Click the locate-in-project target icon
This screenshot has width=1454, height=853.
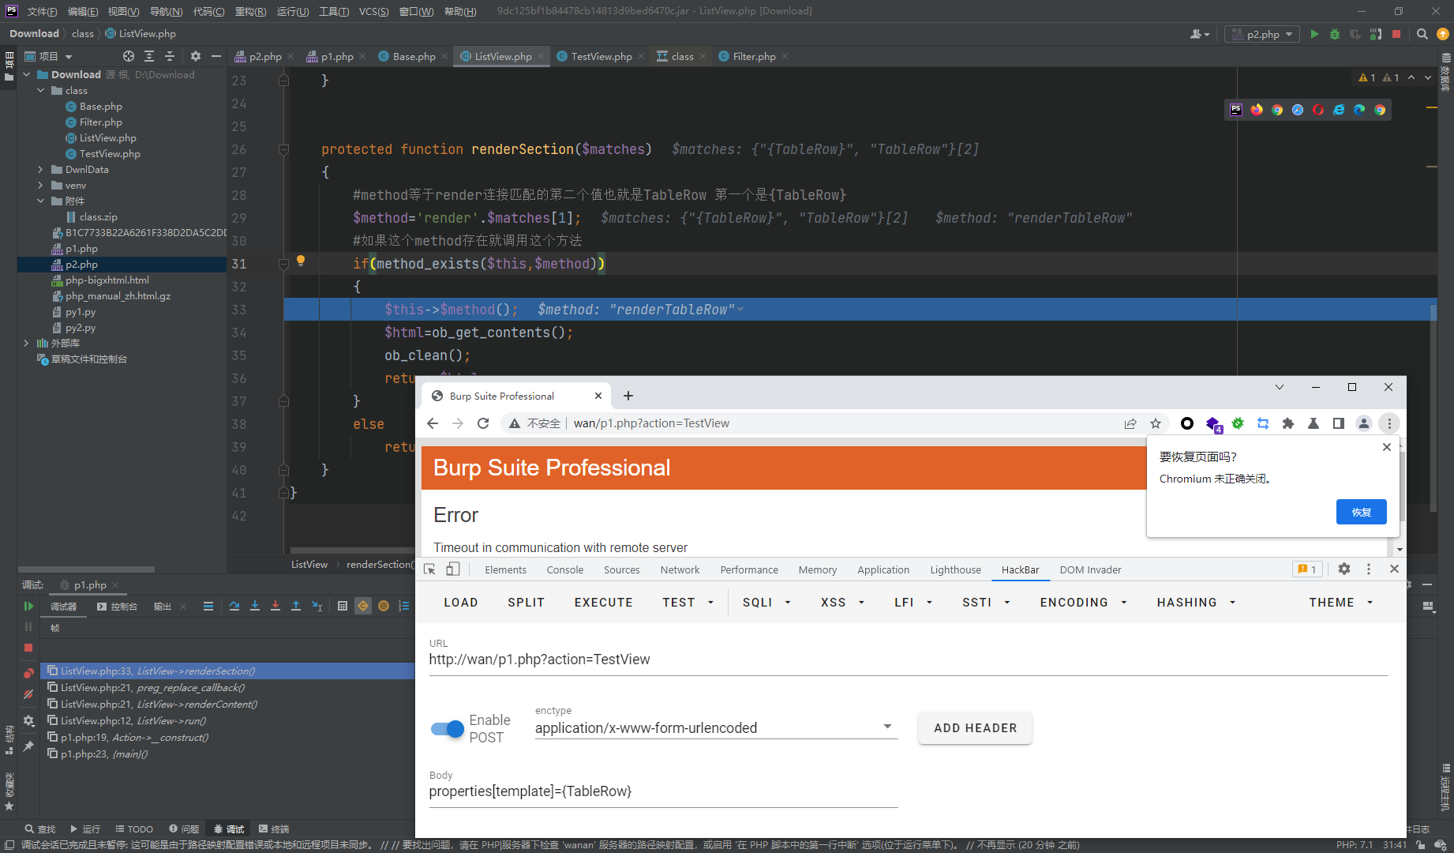pyautogui.click(x=129, y=56)
